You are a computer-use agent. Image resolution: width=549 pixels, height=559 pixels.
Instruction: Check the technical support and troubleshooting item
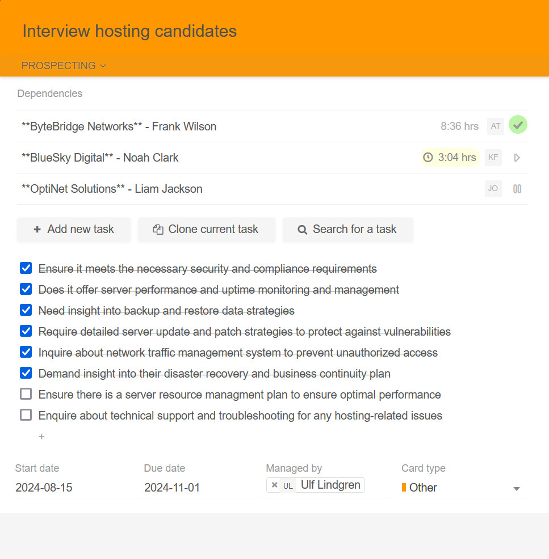(26, 415)
